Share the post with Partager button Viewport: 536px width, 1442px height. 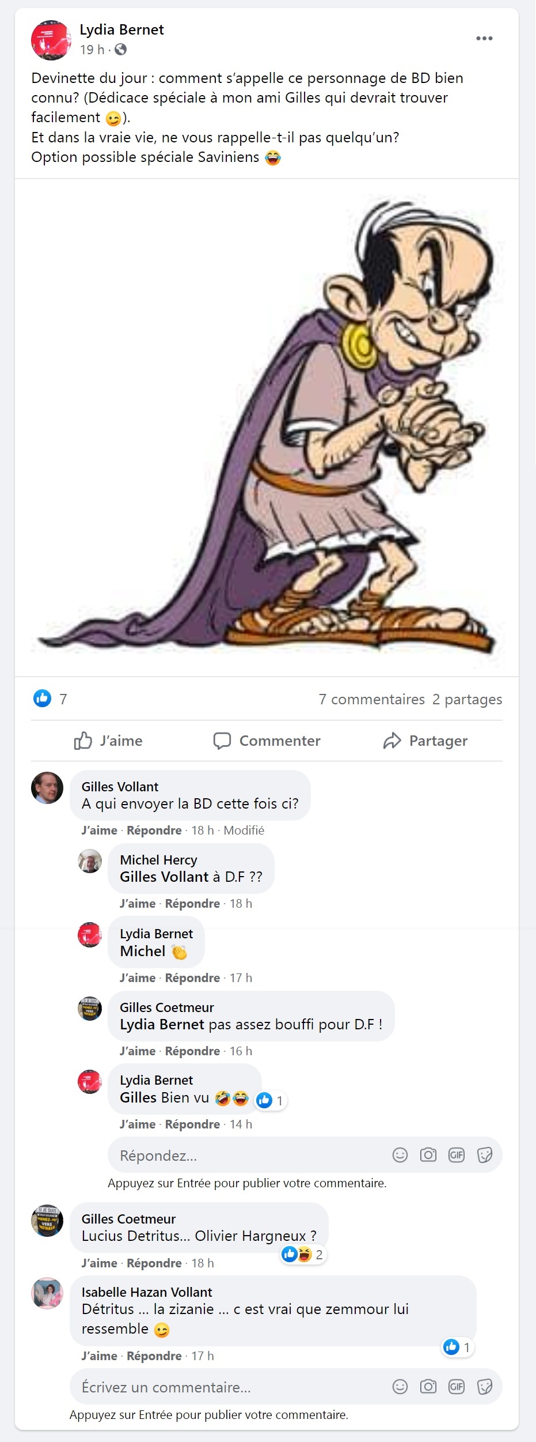pyautogui.click(x=425, y=741)
